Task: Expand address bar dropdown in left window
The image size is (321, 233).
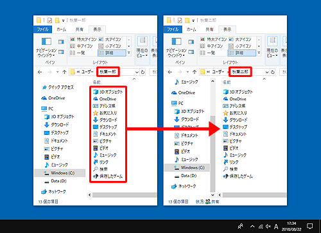Action: click(x=137, y=72)
